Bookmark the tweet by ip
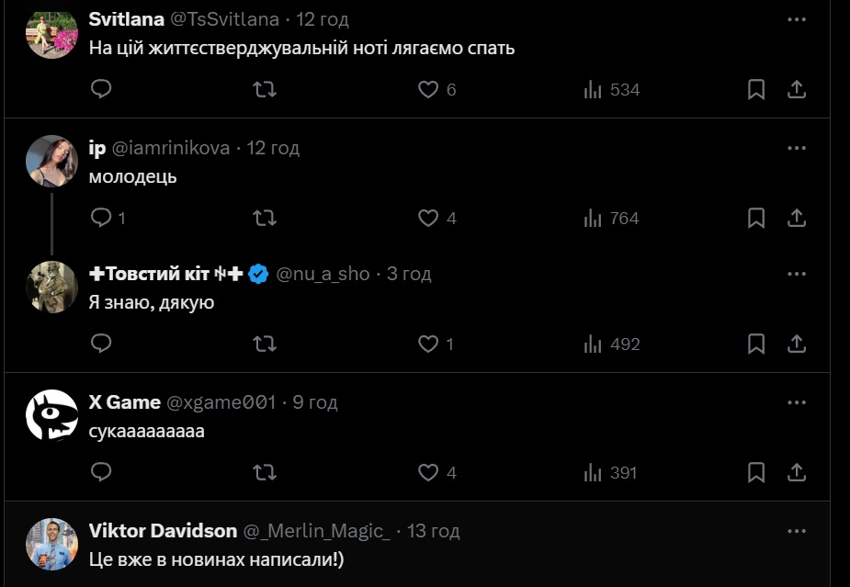This screenshot has width=850, height=587. pyautogui.click(x=756, y=218)
